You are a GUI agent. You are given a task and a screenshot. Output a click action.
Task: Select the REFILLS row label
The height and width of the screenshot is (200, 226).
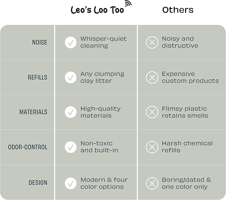pos(38,78)
